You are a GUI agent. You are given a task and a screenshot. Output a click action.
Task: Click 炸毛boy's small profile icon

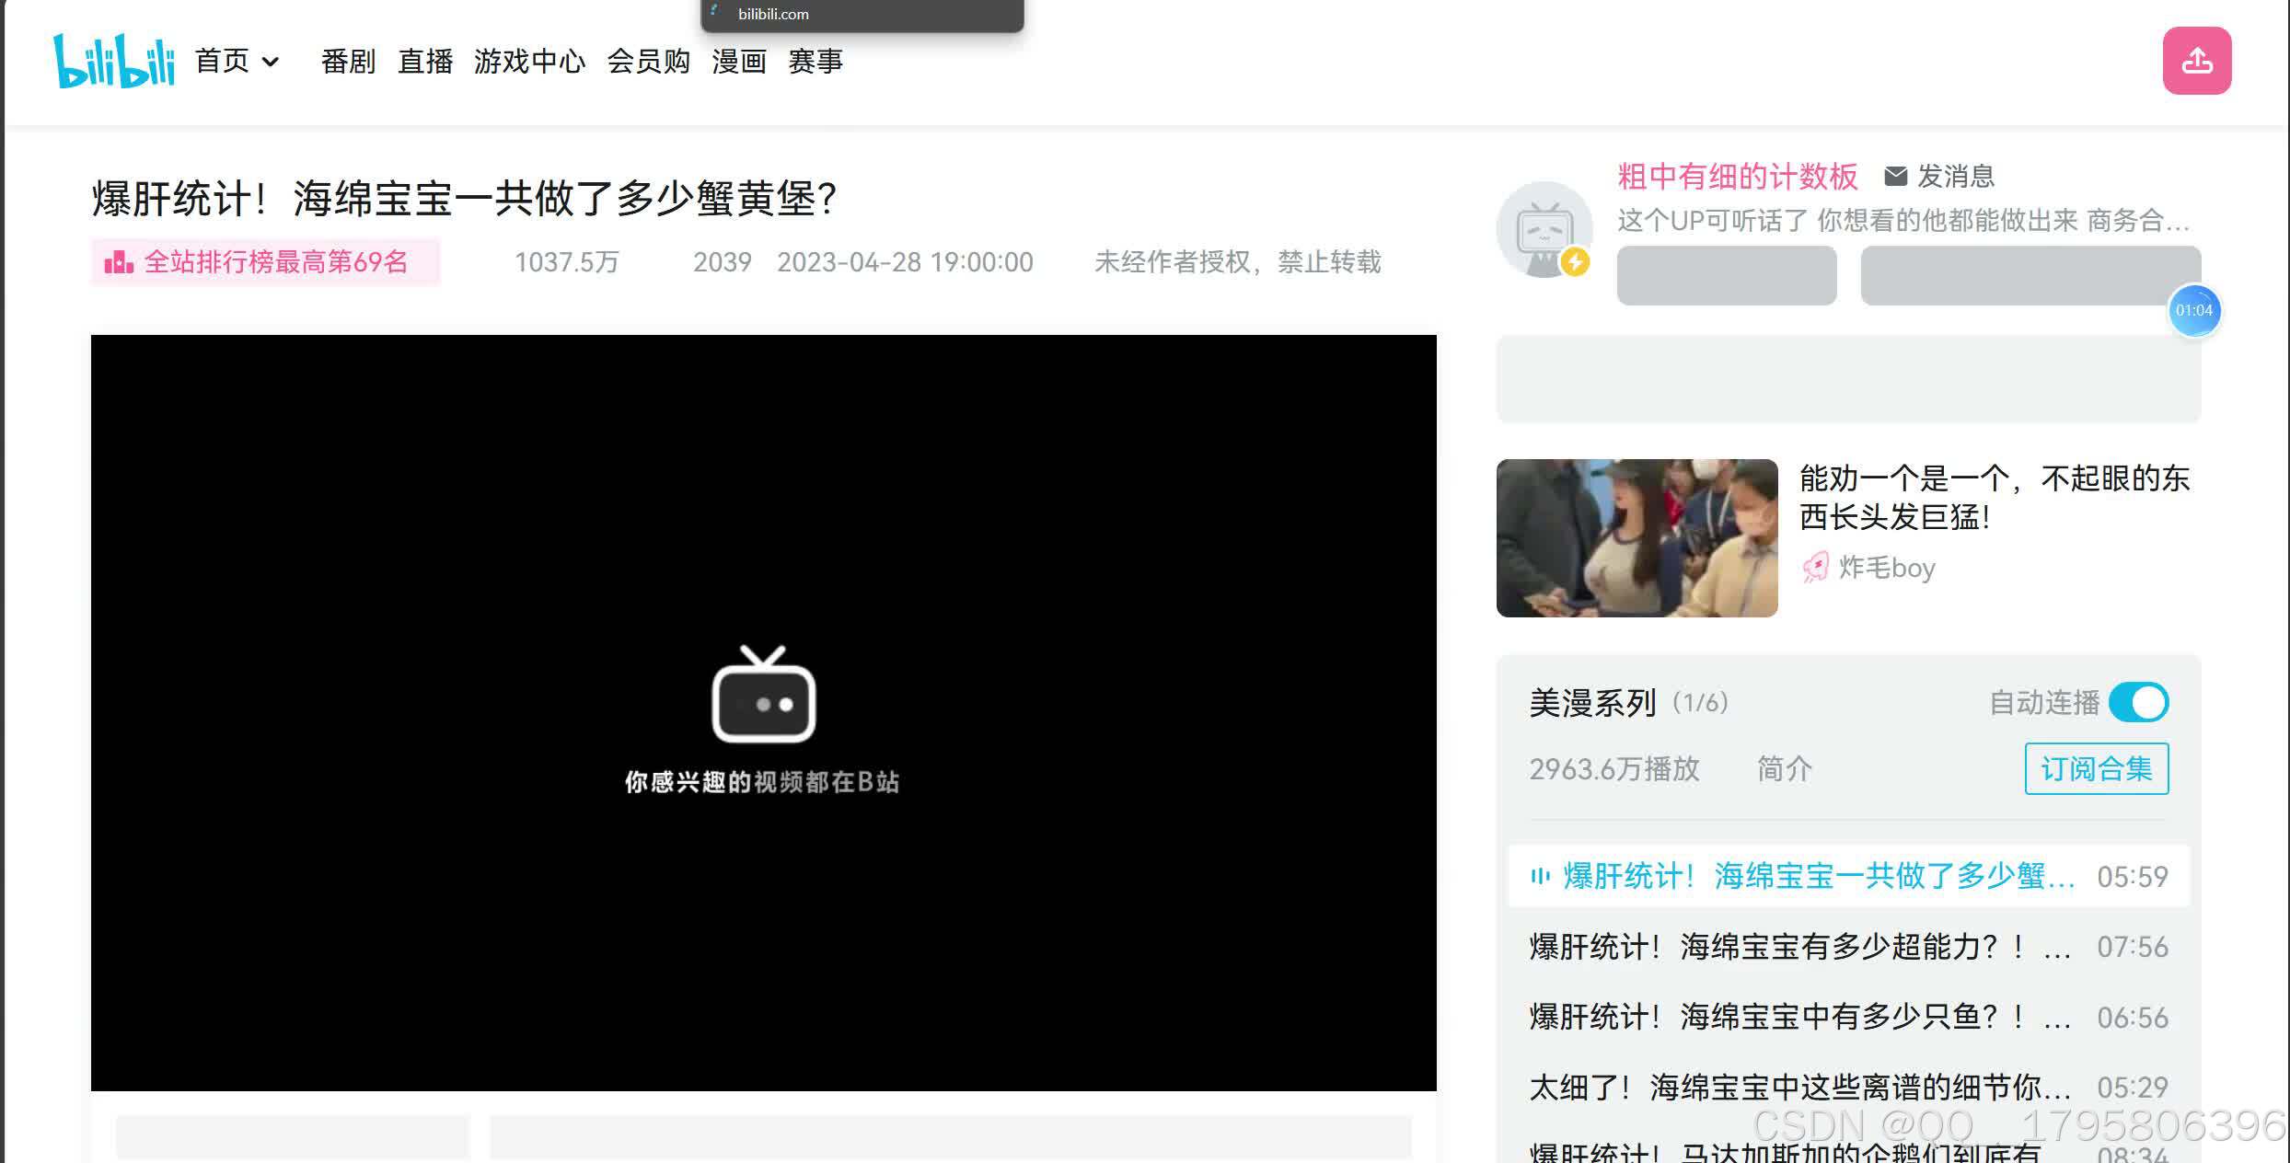coord(1815,568)
